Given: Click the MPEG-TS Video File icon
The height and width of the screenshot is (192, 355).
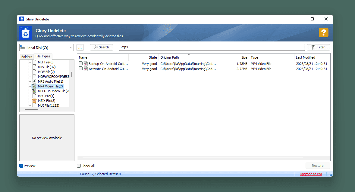Looking at the screenshot, I should click(34, 91).
